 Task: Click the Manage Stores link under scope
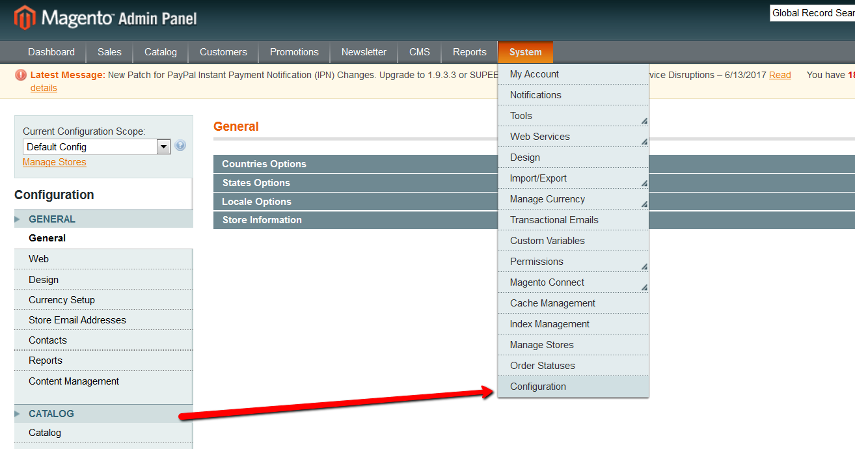pos(55,162)
